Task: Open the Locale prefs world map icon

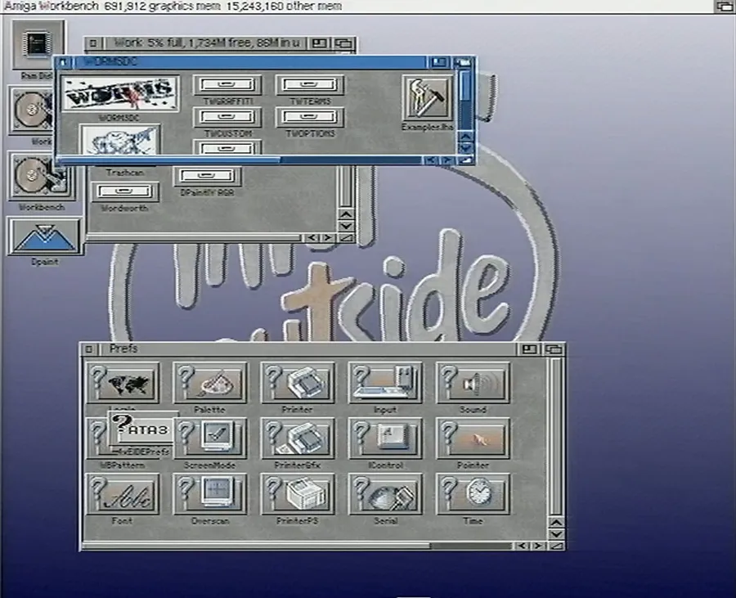Action: tap(122, 383)
